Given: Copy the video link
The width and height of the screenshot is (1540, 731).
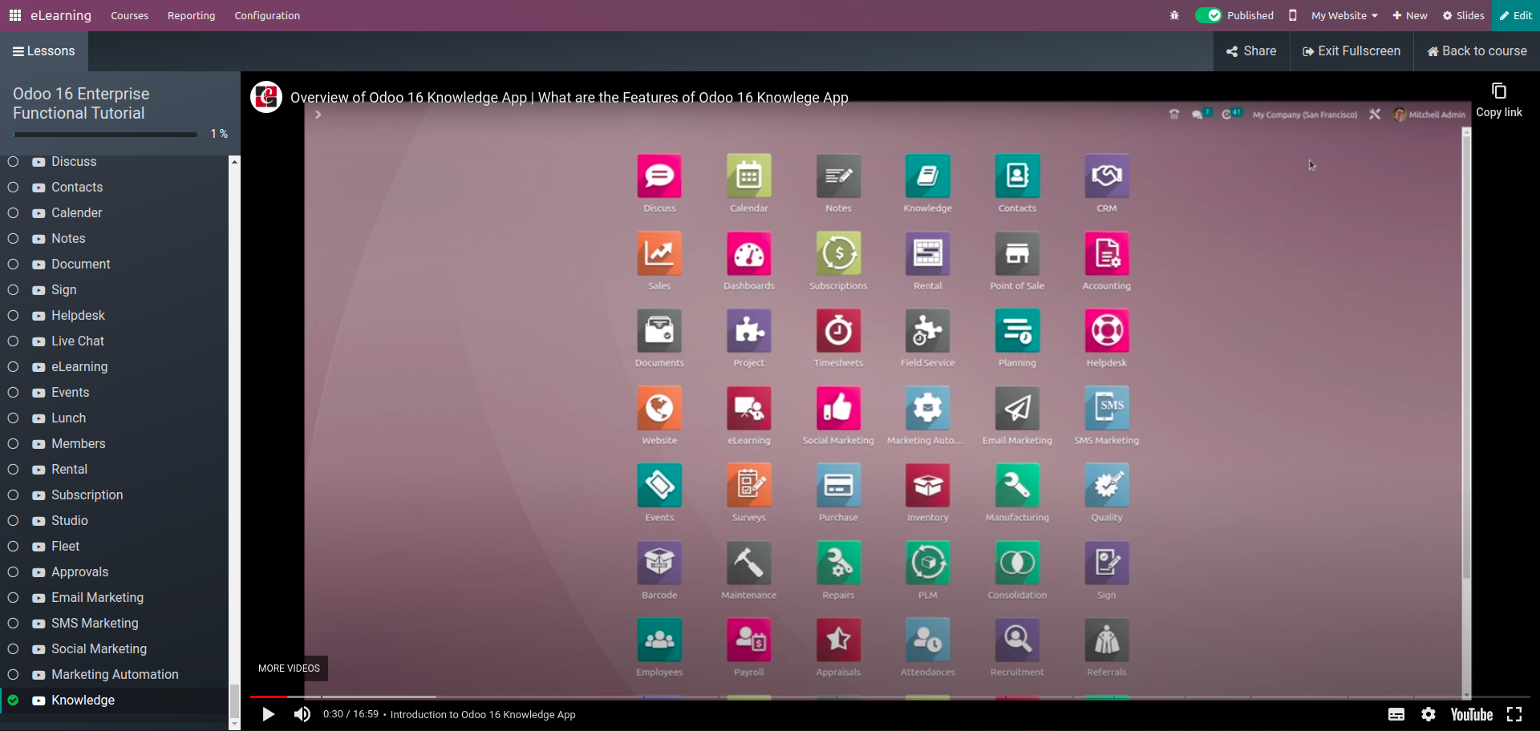Looking at the screenshot, I should coord(1499,99).
